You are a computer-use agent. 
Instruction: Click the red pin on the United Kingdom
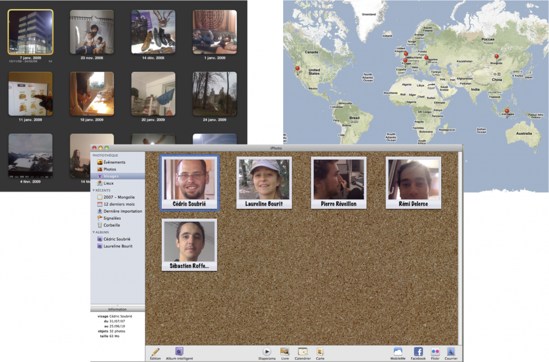(406, 55)
